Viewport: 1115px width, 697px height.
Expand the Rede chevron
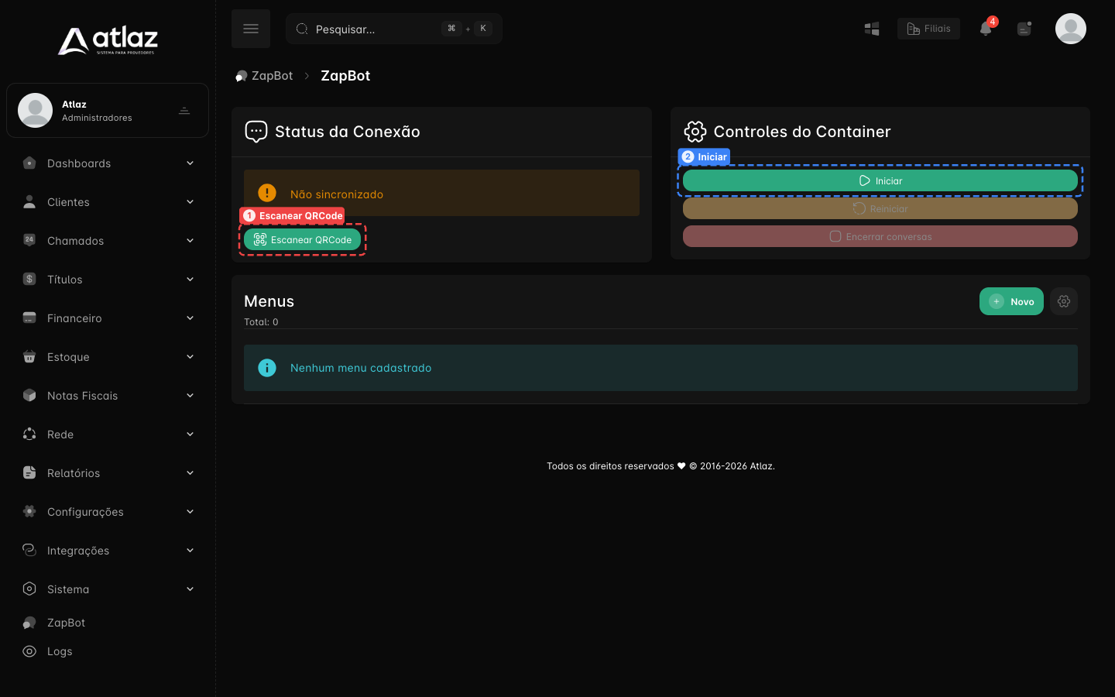(x=190, y=434)
